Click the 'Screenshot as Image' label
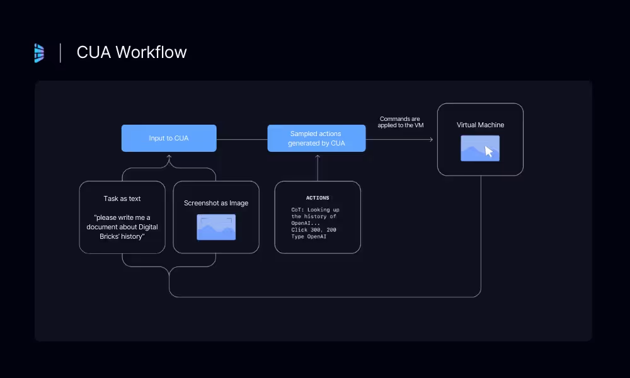 [216, 203]
